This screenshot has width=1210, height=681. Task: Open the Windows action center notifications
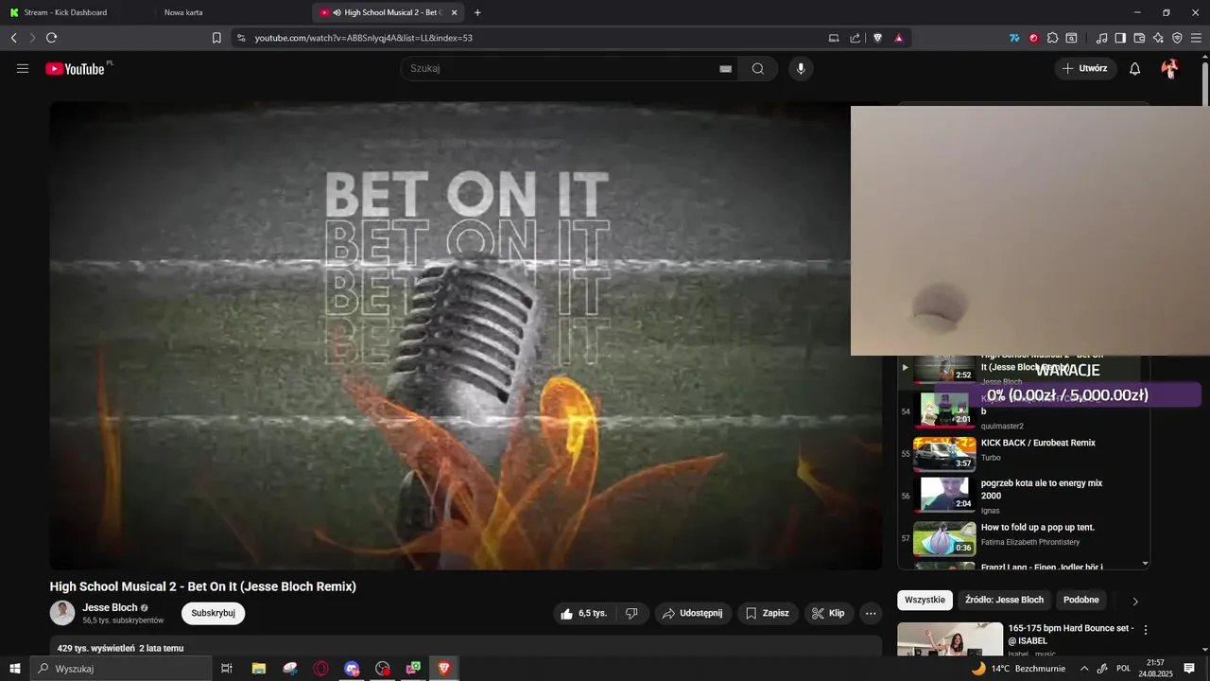pos(1189,669)
